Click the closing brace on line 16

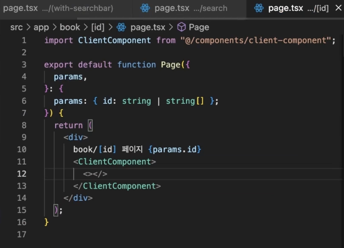[x=46, y=222]
